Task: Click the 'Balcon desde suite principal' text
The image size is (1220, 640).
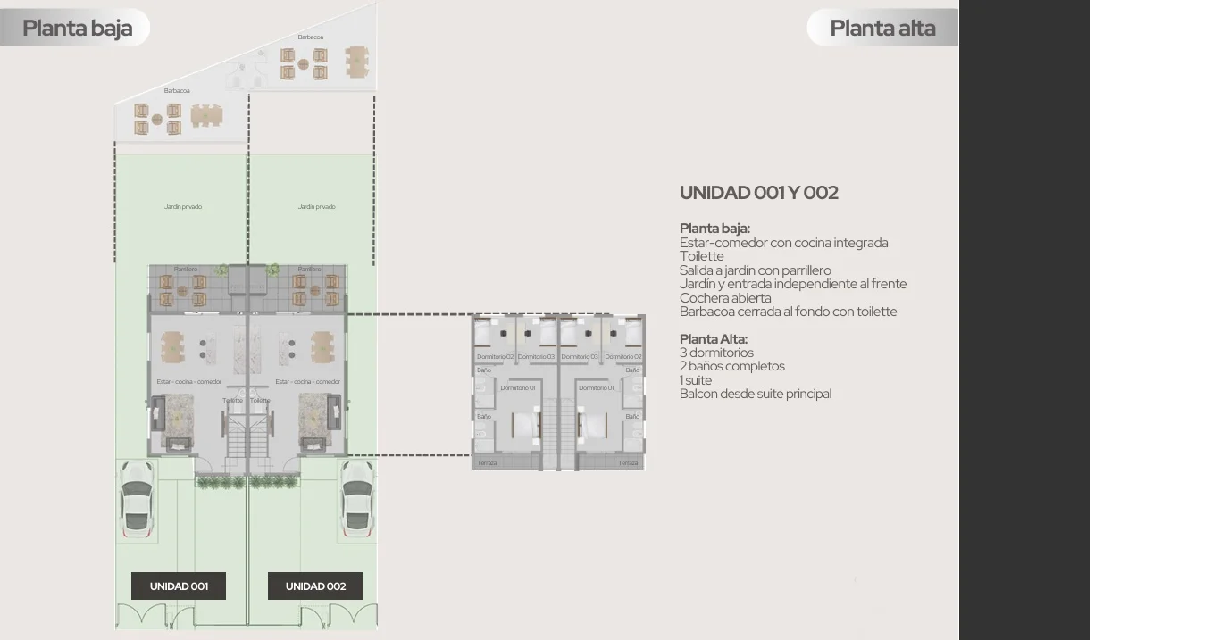Action: tap(755, 394)
